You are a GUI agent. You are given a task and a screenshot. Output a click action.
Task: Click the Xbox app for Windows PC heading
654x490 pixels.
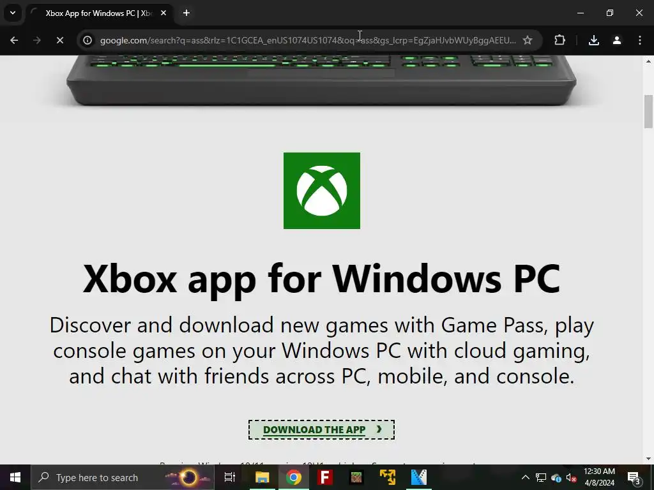click(322, 279)
